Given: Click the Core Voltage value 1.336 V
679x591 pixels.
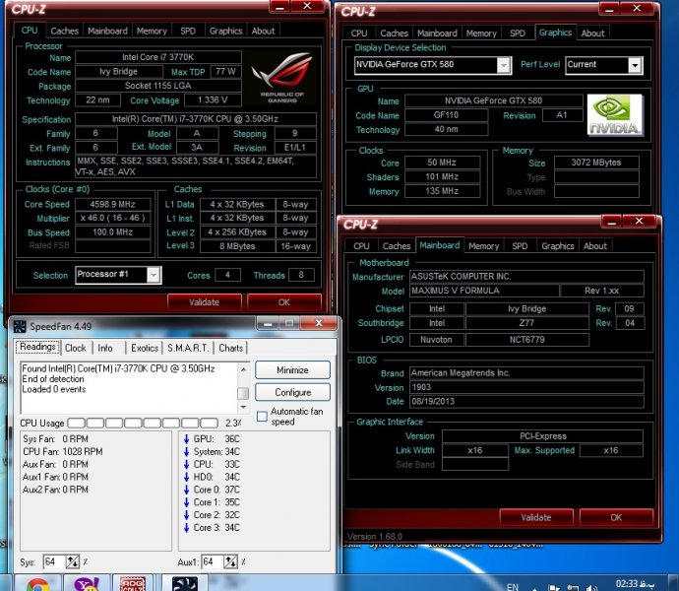Looking at the screenshot, I should click(213, 100).
